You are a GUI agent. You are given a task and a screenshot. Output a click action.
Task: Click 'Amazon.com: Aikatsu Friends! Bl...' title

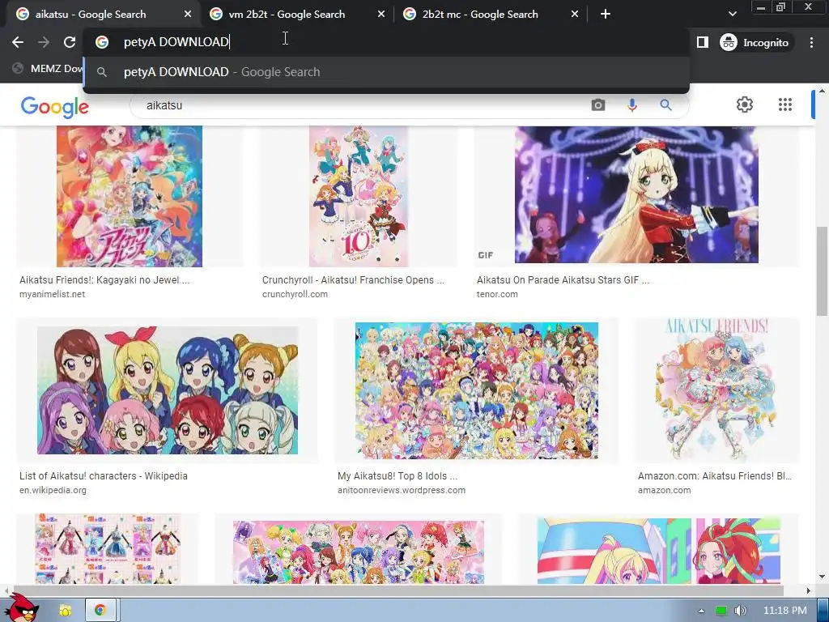(x=715, y=476)
